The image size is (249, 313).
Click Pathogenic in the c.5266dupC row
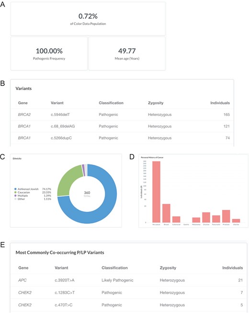tap(108, 138)
